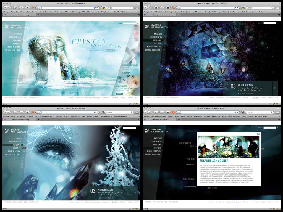The height and width of the screenshot is (212, 283).
Task: Click Google engine icon in Susanne Schmögner window
Action: tap(243, 112)
